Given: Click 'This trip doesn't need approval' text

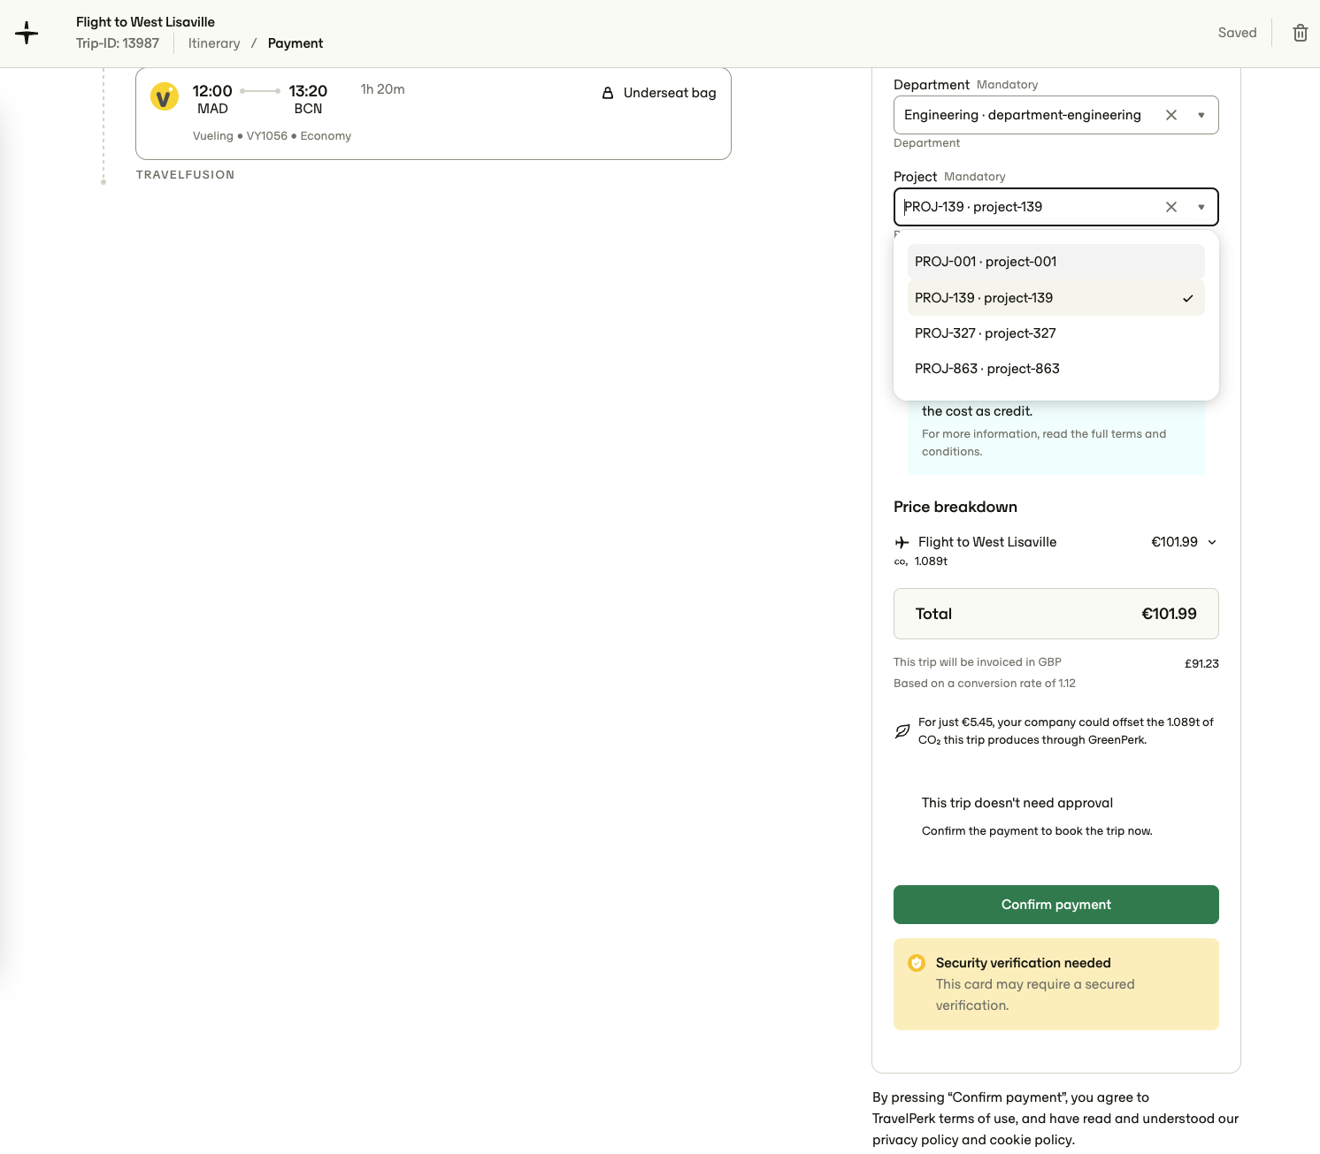Looking at the screenshot, I should click(x=1017, y=803).
